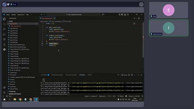
Task: Change file encoding UTF-8 in status bar
Action: pos(109,96)
